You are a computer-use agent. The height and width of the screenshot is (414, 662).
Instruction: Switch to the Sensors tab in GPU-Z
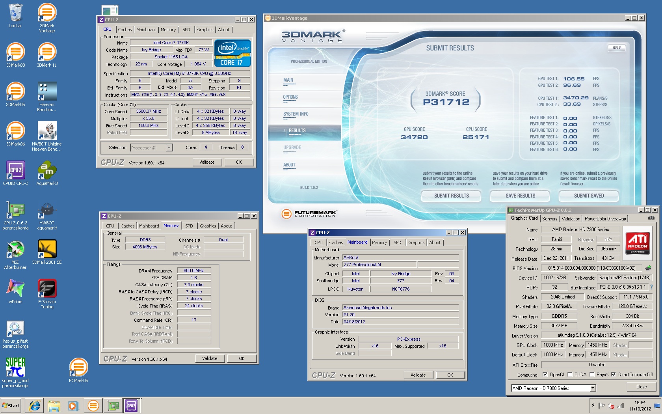click(x=549, y=219)
